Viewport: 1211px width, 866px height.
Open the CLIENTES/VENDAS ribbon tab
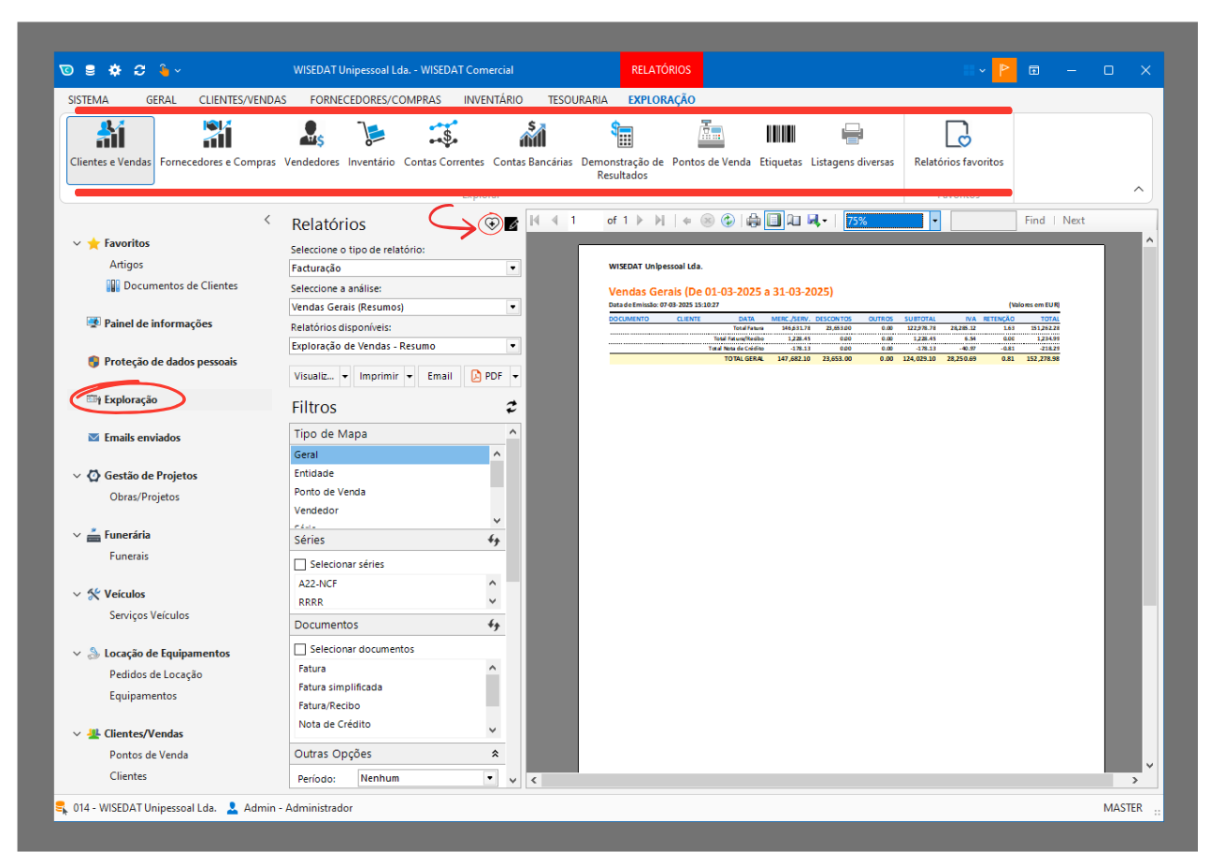pos(242,100)
